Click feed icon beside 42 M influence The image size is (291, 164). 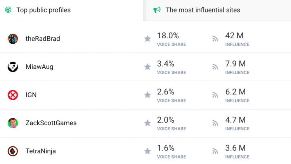click(x=215, y=39)
